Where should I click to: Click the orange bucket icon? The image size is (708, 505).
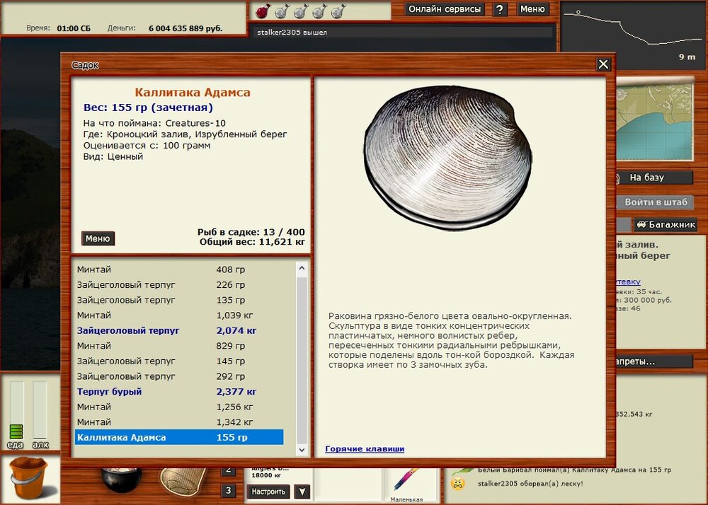click(x=28, y=480)
